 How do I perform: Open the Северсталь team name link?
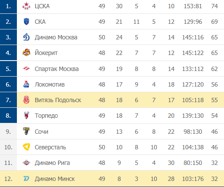click(x=50, y=147)
